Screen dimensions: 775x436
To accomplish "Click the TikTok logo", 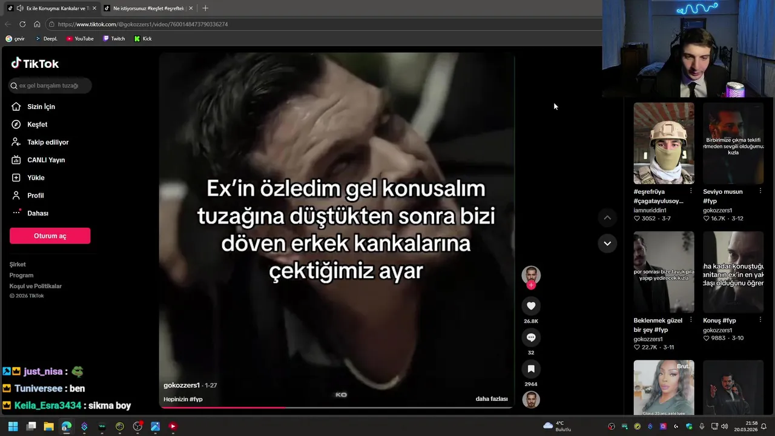I will pos(35,64).
